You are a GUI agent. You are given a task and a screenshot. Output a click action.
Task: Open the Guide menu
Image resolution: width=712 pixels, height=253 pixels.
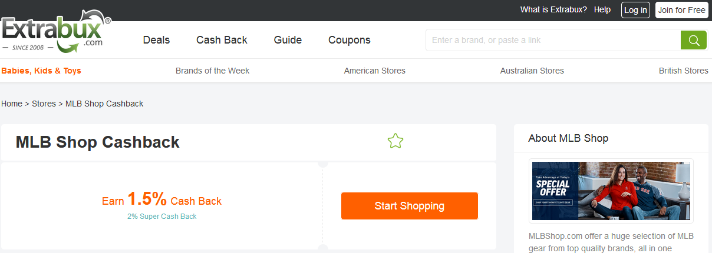288,40
